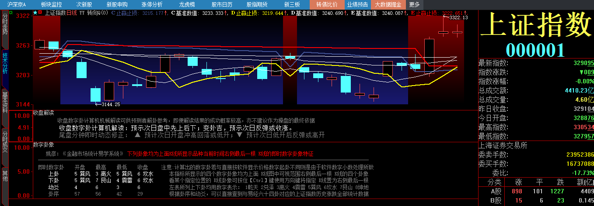Click the A股 row in breadth table
This screenshot has height=206, width=594.
coord(536,191)
